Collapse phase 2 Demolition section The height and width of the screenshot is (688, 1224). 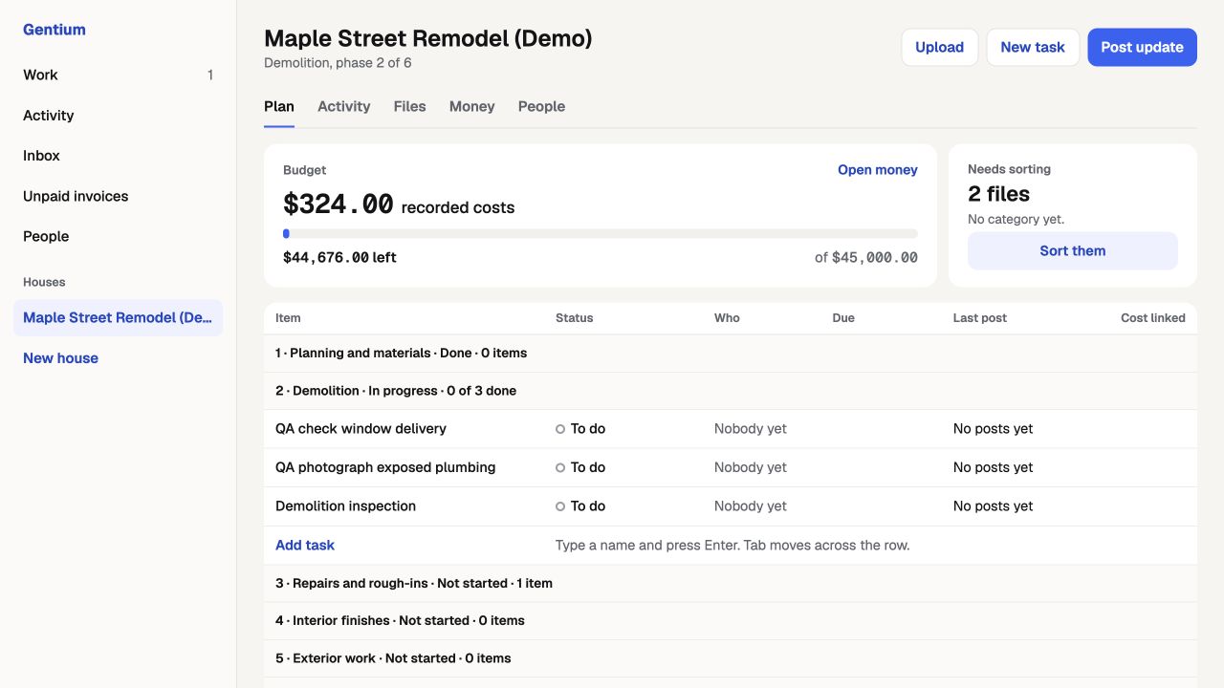coord(731,391)
